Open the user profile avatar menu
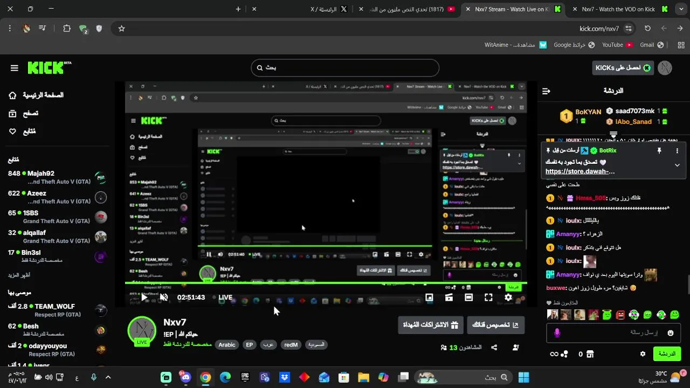 665,68
